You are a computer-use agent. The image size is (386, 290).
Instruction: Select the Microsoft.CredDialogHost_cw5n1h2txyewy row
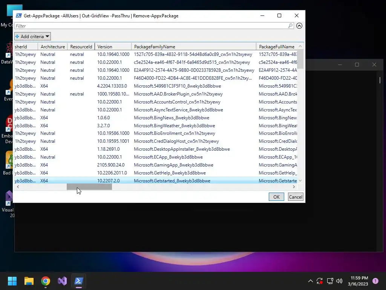click(x=156, y=141)
